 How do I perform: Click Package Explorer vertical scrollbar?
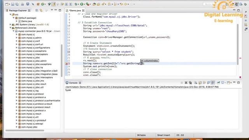point(61,61)
